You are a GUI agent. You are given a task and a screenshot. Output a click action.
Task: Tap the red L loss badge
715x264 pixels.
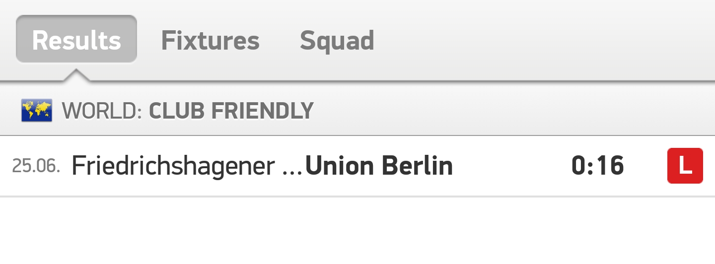pos(685,166)
